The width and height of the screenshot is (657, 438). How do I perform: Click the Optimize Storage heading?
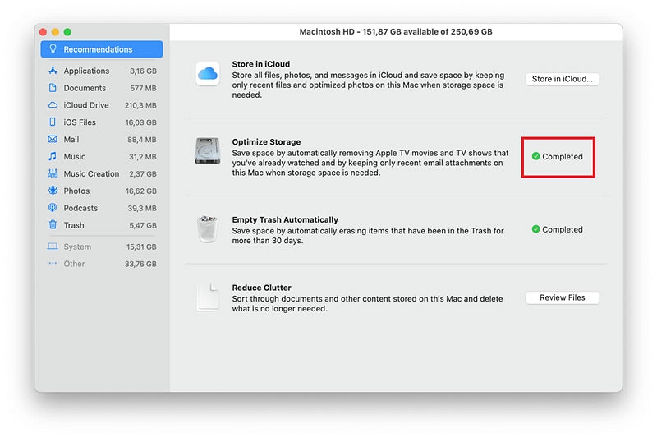[266, 141]
